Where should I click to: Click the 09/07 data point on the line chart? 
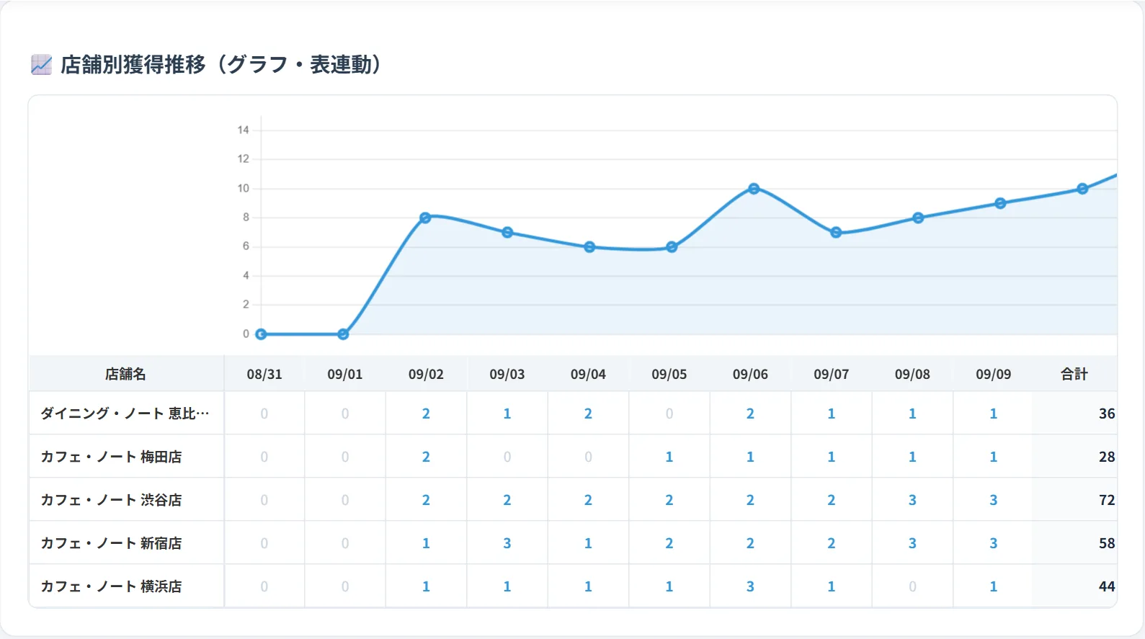(836, 233)
